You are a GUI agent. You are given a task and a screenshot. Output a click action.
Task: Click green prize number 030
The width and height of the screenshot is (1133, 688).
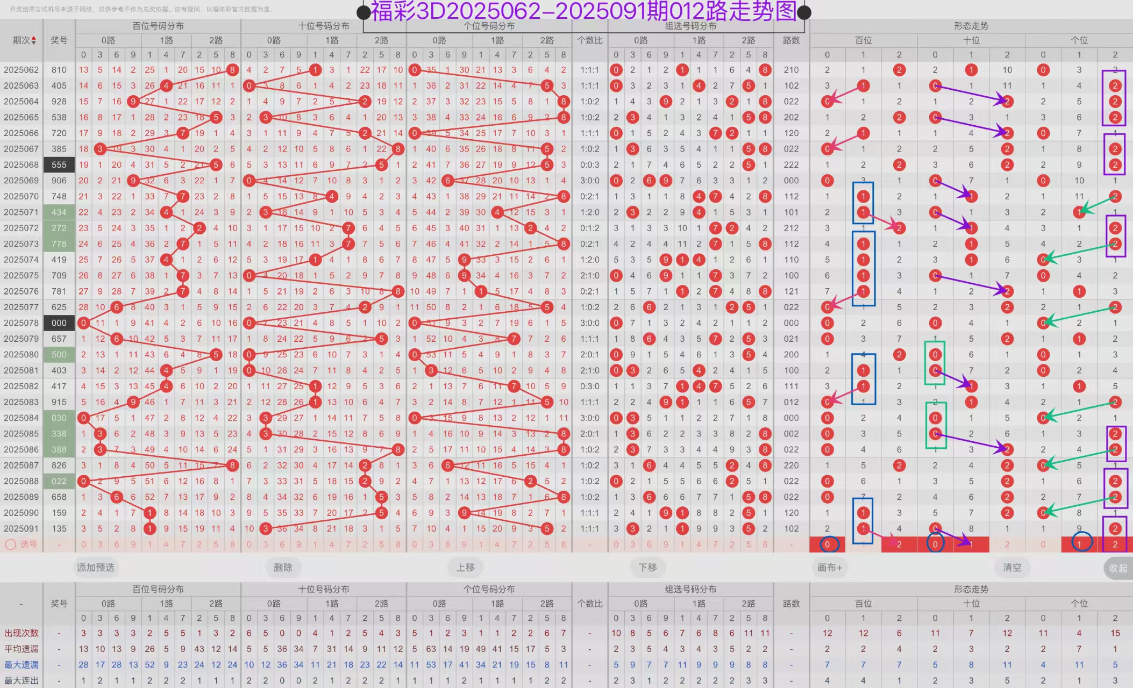point(59,418)
